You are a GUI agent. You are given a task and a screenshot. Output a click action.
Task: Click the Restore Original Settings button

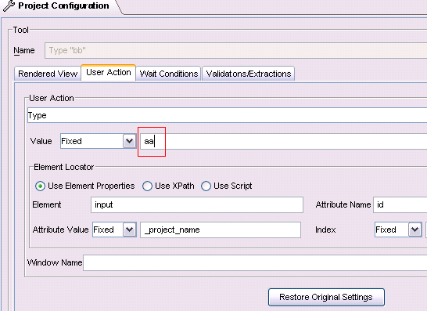(326, 297)
